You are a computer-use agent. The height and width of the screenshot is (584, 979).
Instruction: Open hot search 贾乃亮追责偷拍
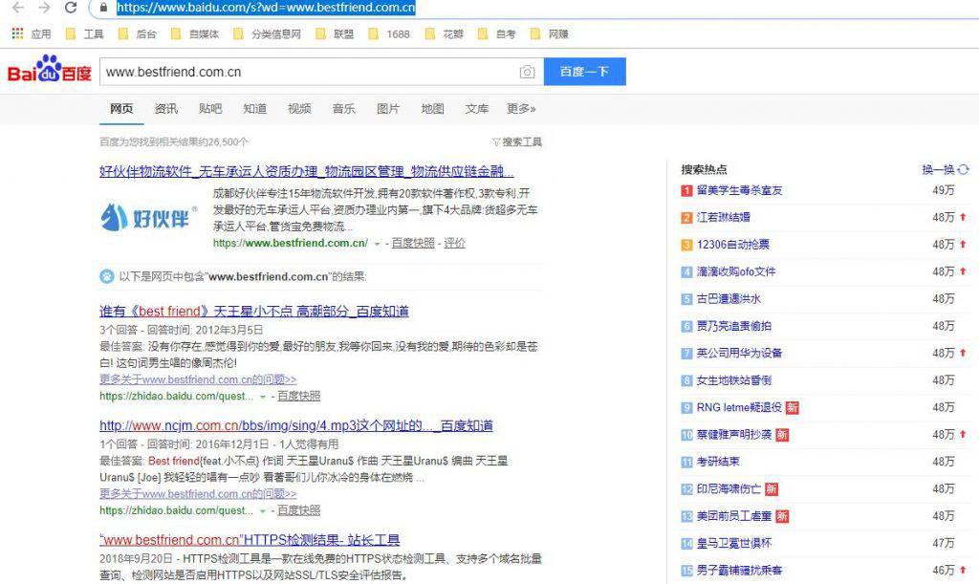click(x=733, y=326)
